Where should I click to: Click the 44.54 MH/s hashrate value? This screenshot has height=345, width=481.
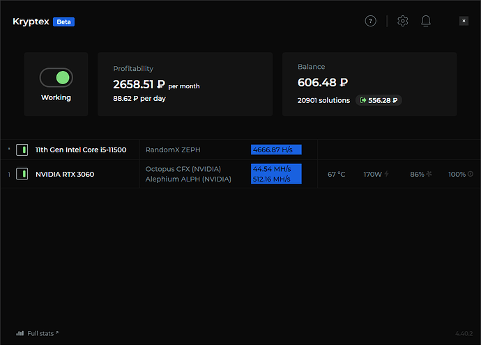coord(272,169)
